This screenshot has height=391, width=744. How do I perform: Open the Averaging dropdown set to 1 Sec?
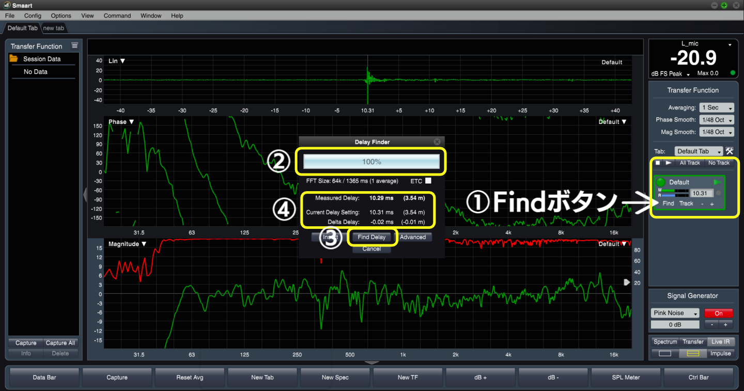point(716,108)
